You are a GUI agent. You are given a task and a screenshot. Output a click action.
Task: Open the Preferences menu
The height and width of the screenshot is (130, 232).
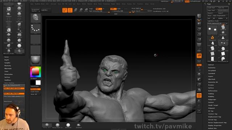(107, 4)
